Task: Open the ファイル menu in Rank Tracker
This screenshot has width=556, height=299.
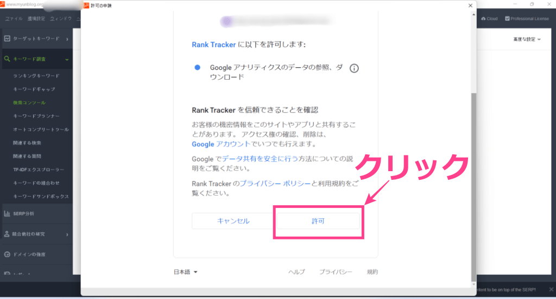Action: (x=14, y=19)
